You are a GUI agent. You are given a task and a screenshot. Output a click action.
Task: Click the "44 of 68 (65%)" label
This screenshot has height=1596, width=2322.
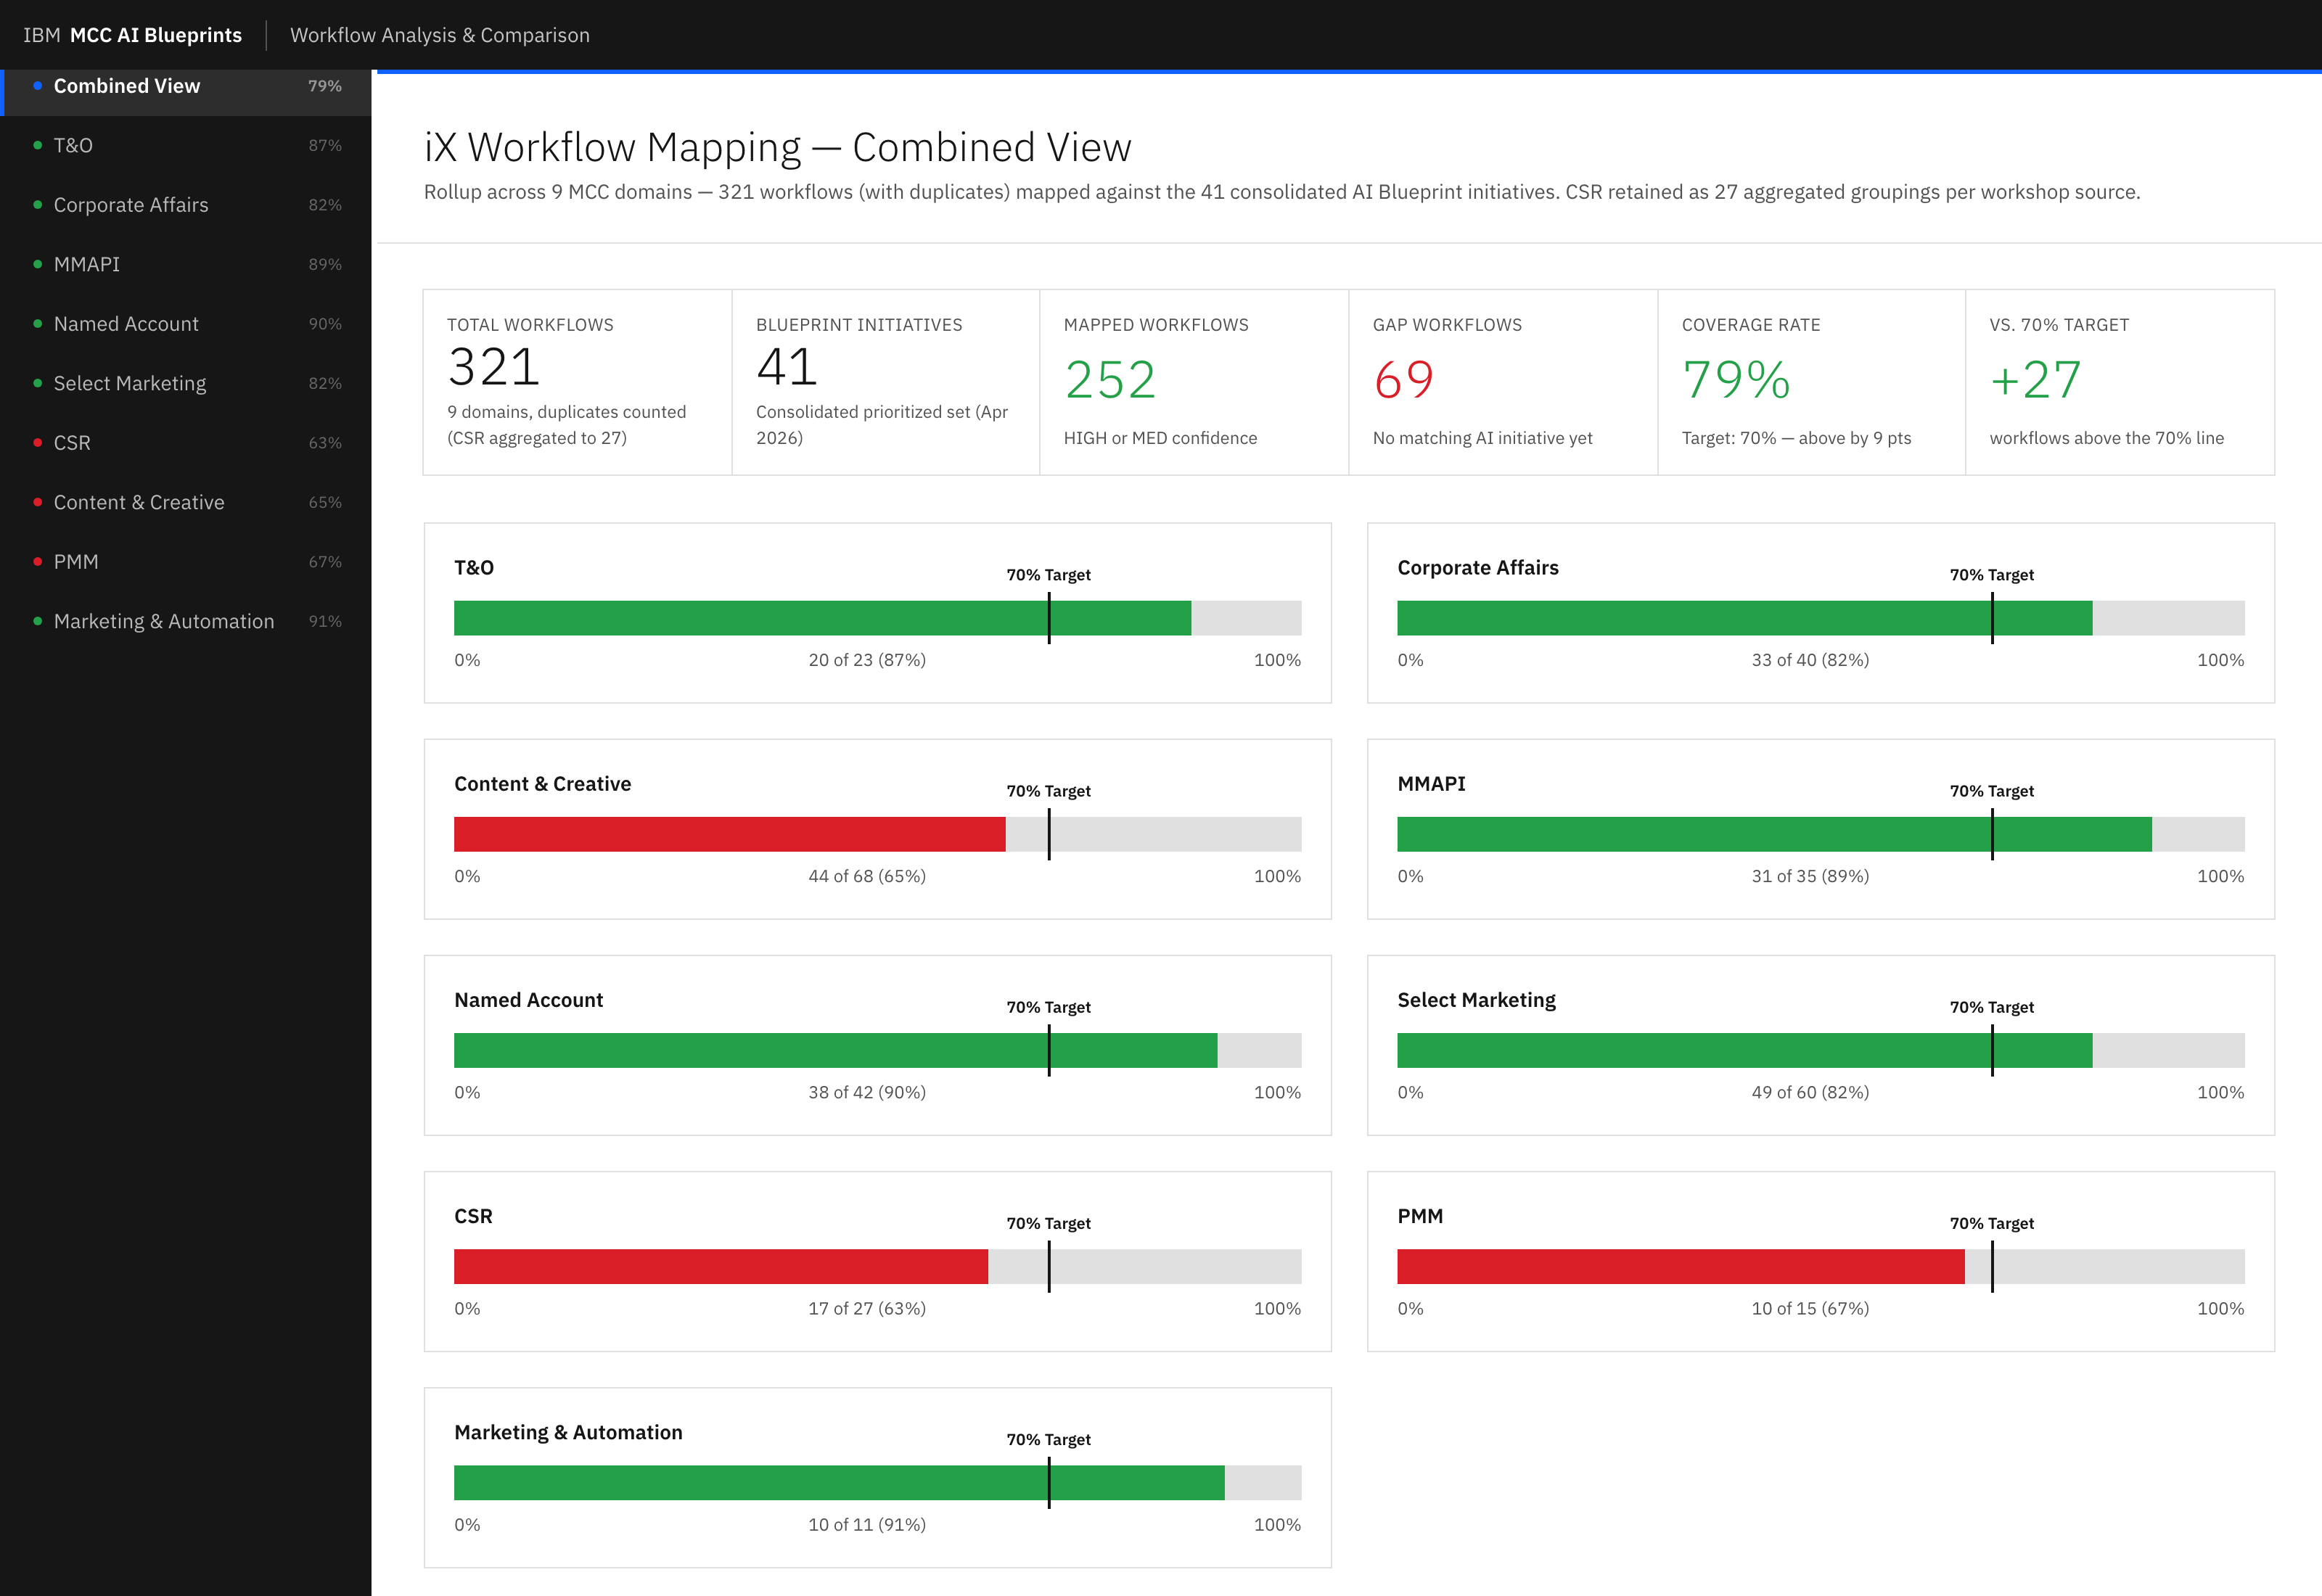point(867,876)
